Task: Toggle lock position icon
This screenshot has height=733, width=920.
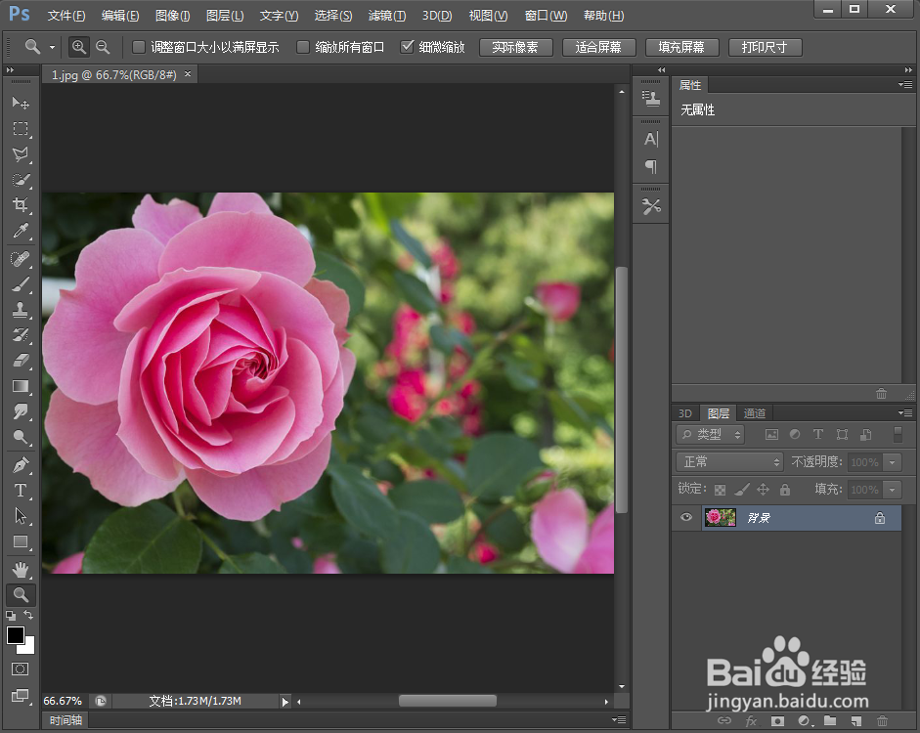Action: [x=763, y=489]
